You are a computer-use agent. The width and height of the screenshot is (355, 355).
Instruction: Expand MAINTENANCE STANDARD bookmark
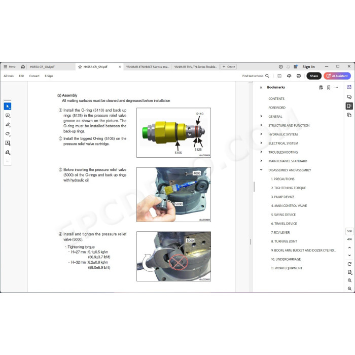[x=261, y=161]
